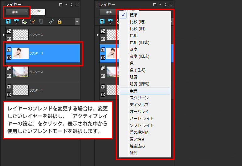Open the 標準 blend mode dropdown in left panel
The height and width of the screenshot is (166, 242).
point(17,12)
